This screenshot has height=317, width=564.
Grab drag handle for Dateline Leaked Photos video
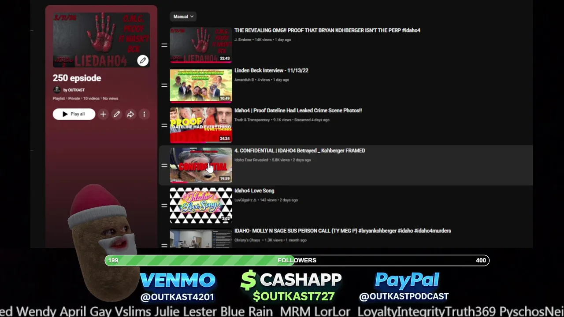(x=164, y=125)
